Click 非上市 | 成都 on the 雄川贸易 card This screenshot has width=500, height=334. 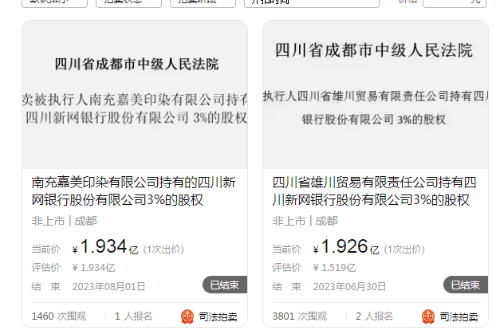[305, 221]
